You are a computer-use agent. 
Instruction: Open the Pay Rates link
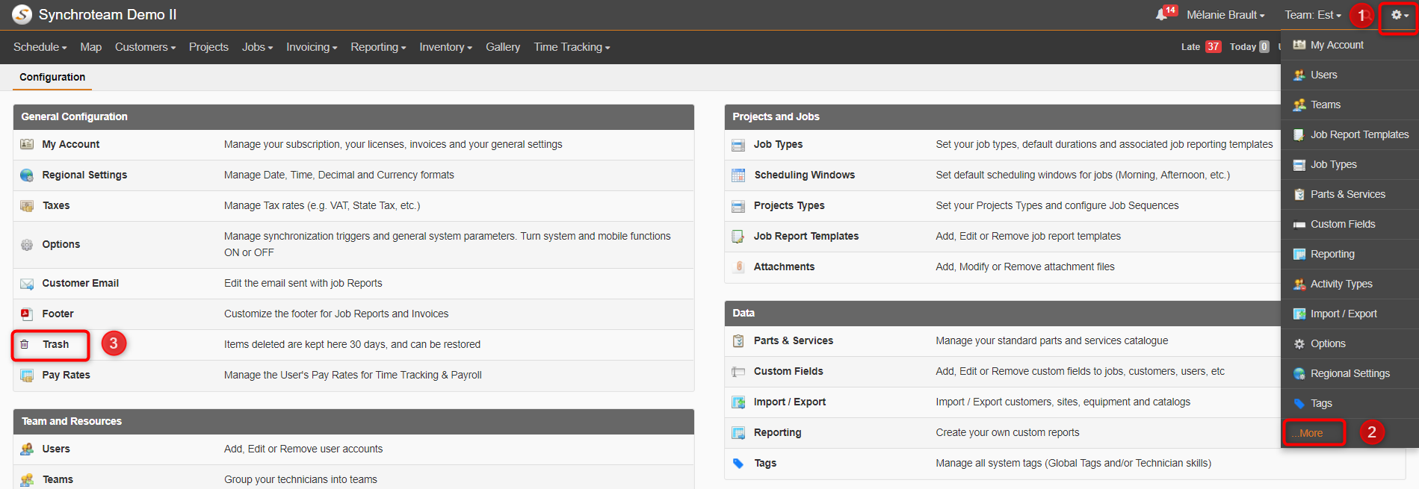(66, 375)
